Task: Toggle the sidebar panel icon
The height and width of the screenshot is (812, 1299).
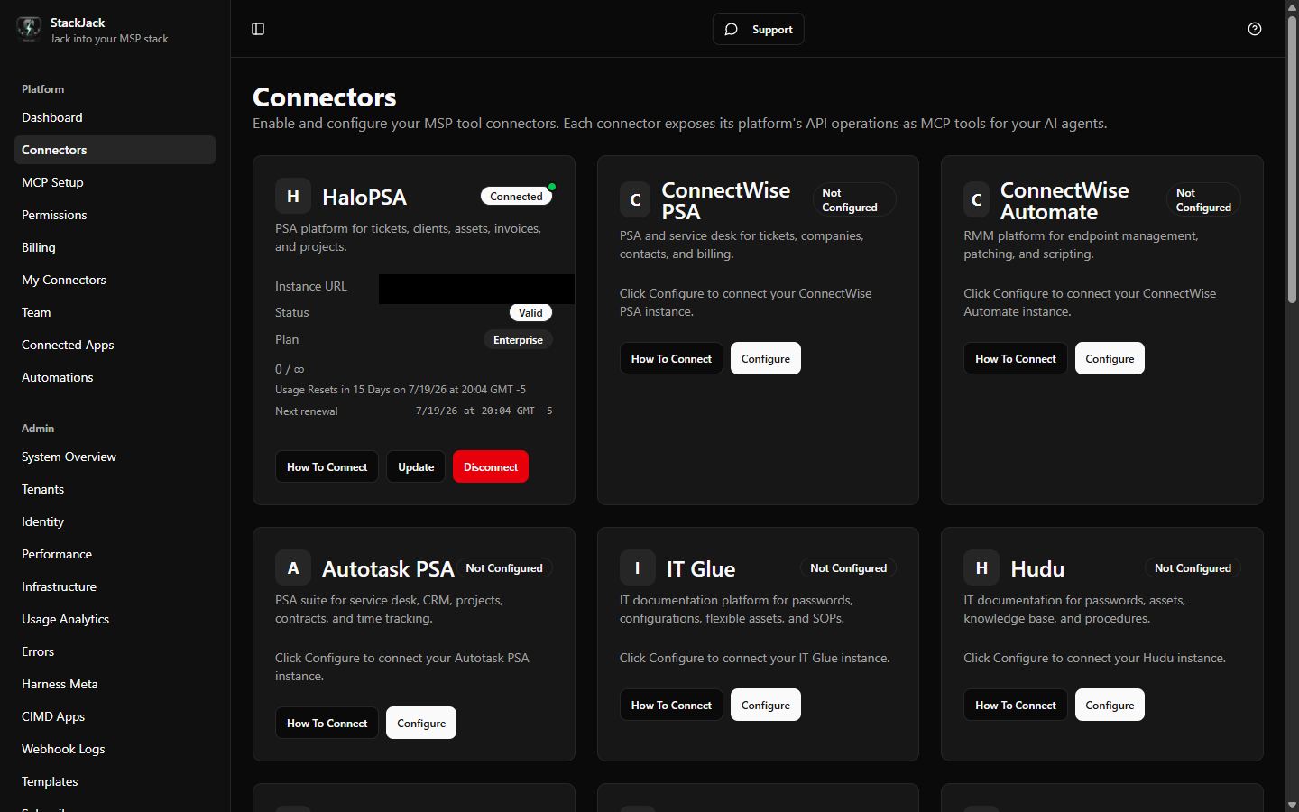Action: [258, 29]
